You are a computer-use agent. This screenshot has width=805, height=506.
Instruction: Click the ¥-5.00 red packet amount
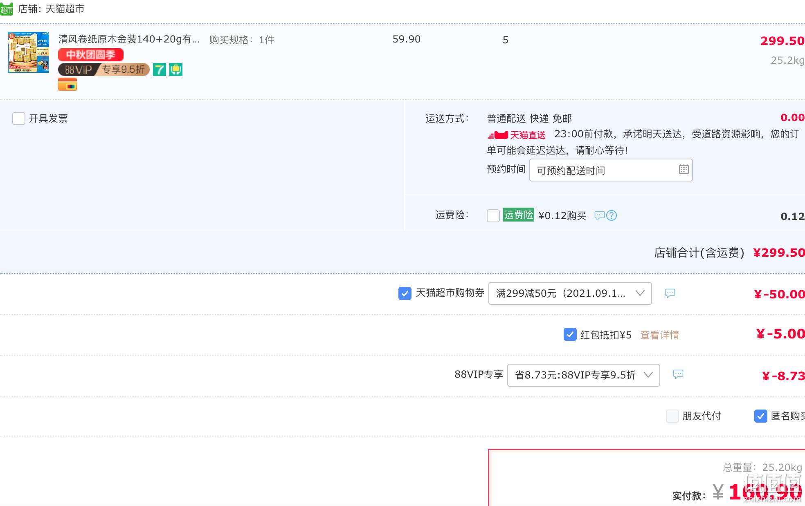click(780, 334)
